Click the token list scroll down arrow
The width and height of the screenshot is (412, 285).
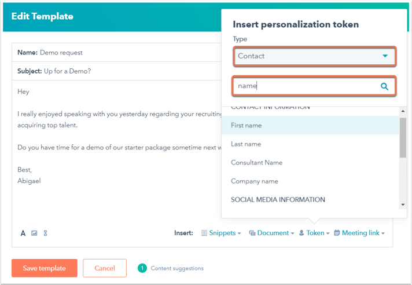point(403,204)
